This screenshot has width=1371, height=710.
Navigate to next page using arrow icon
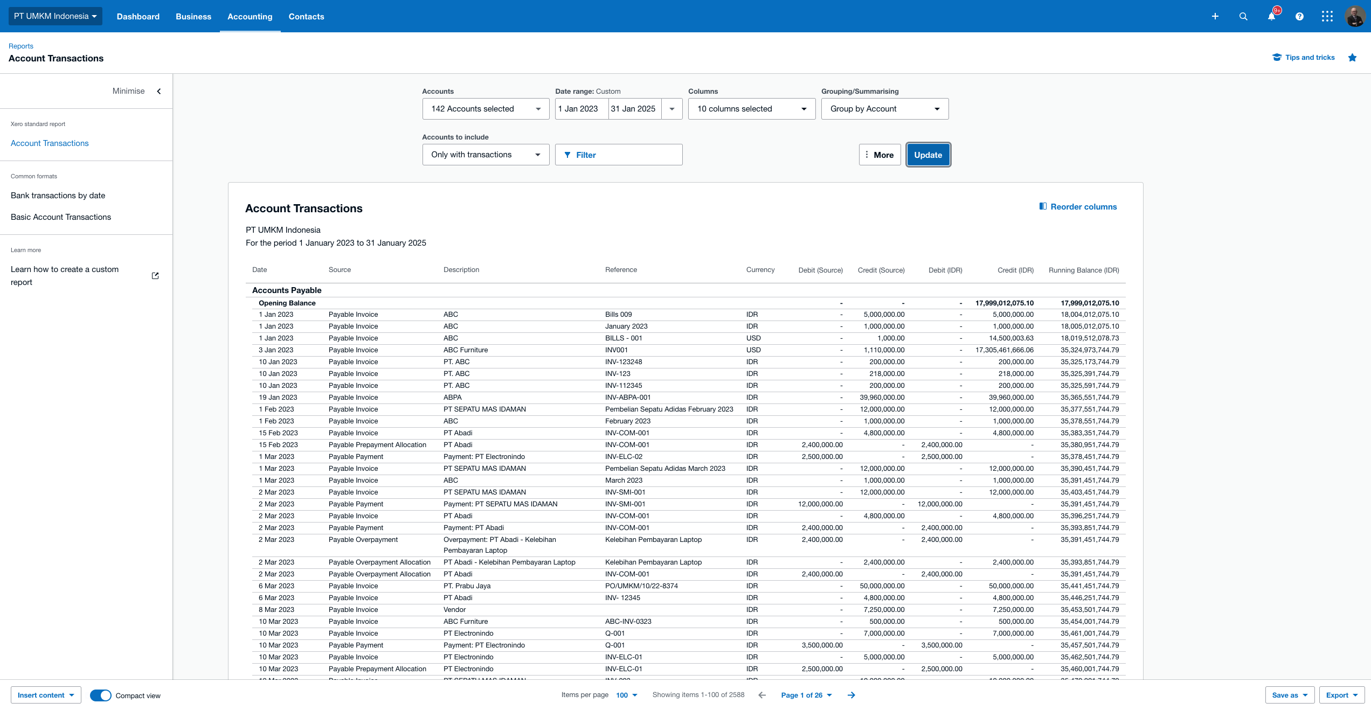click(849, 695)
